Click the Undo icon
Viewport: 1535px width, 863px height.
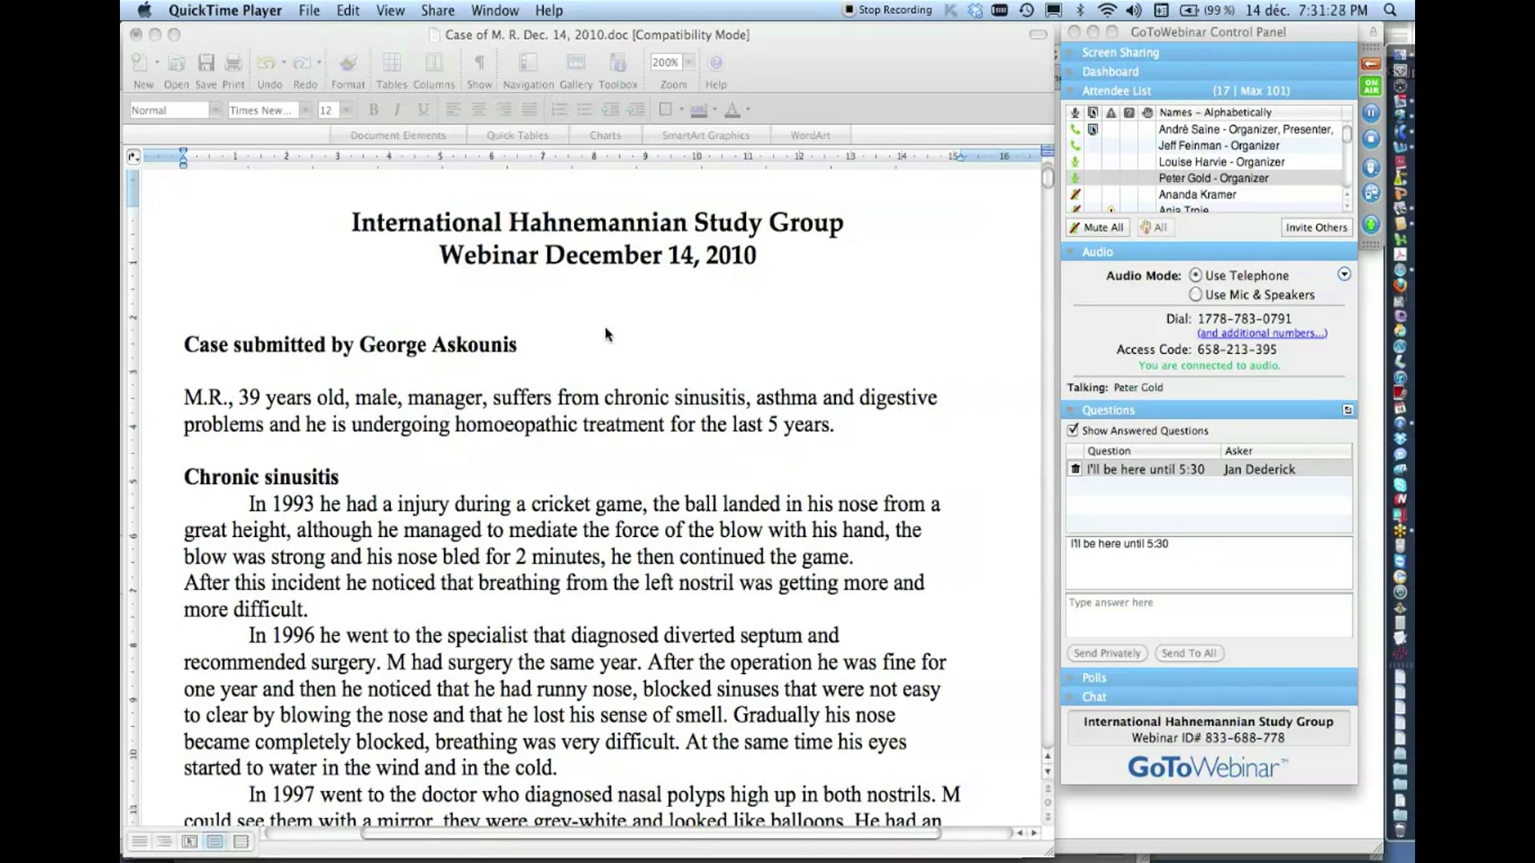[x=265, y=62]
